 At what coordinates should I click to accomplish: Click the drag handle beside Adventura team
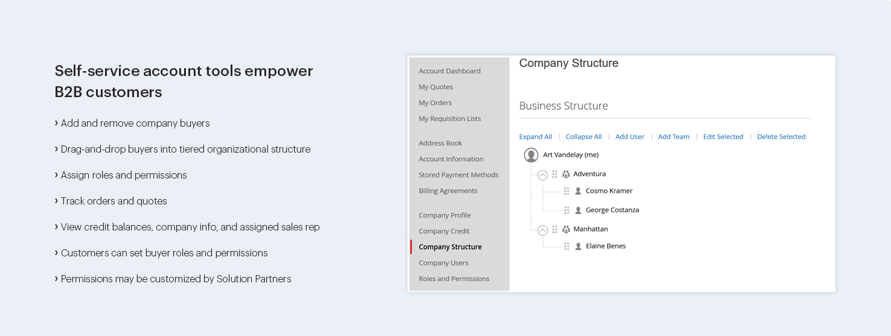tap(555, 174)
